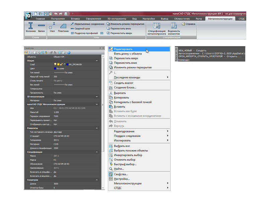This screenshot has height=204, width=261.
Task: Choose Копировать с базовой точкой
Action: [139, 102]
